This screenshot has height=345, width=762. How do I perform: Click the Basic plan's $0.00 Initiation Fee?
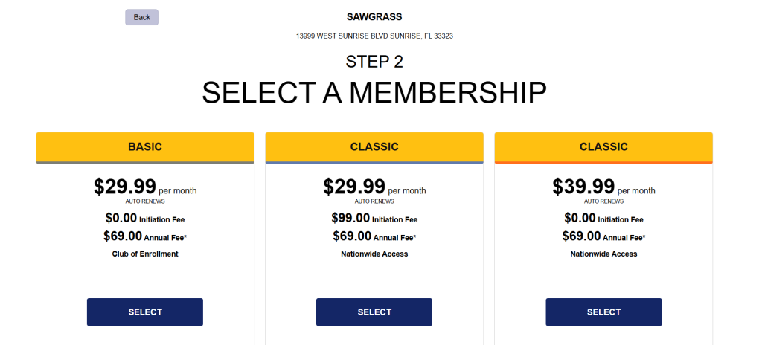point(145,219)
